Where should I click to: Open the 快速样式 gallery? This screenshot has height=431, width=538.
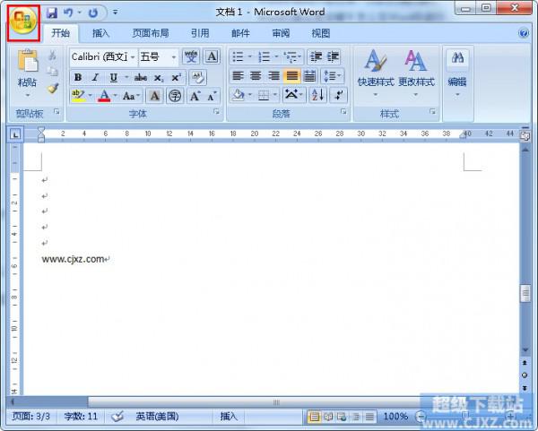[376, 73]
